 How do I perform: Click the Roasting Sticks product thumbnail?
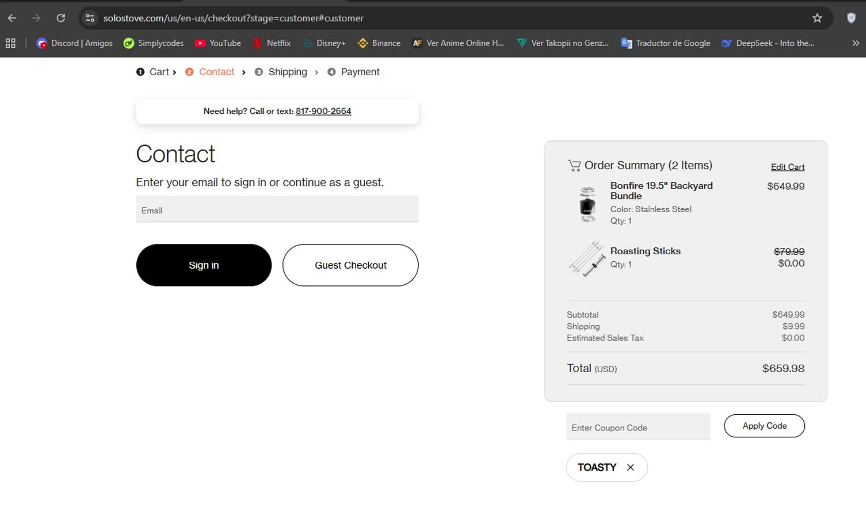pos(587,259)
